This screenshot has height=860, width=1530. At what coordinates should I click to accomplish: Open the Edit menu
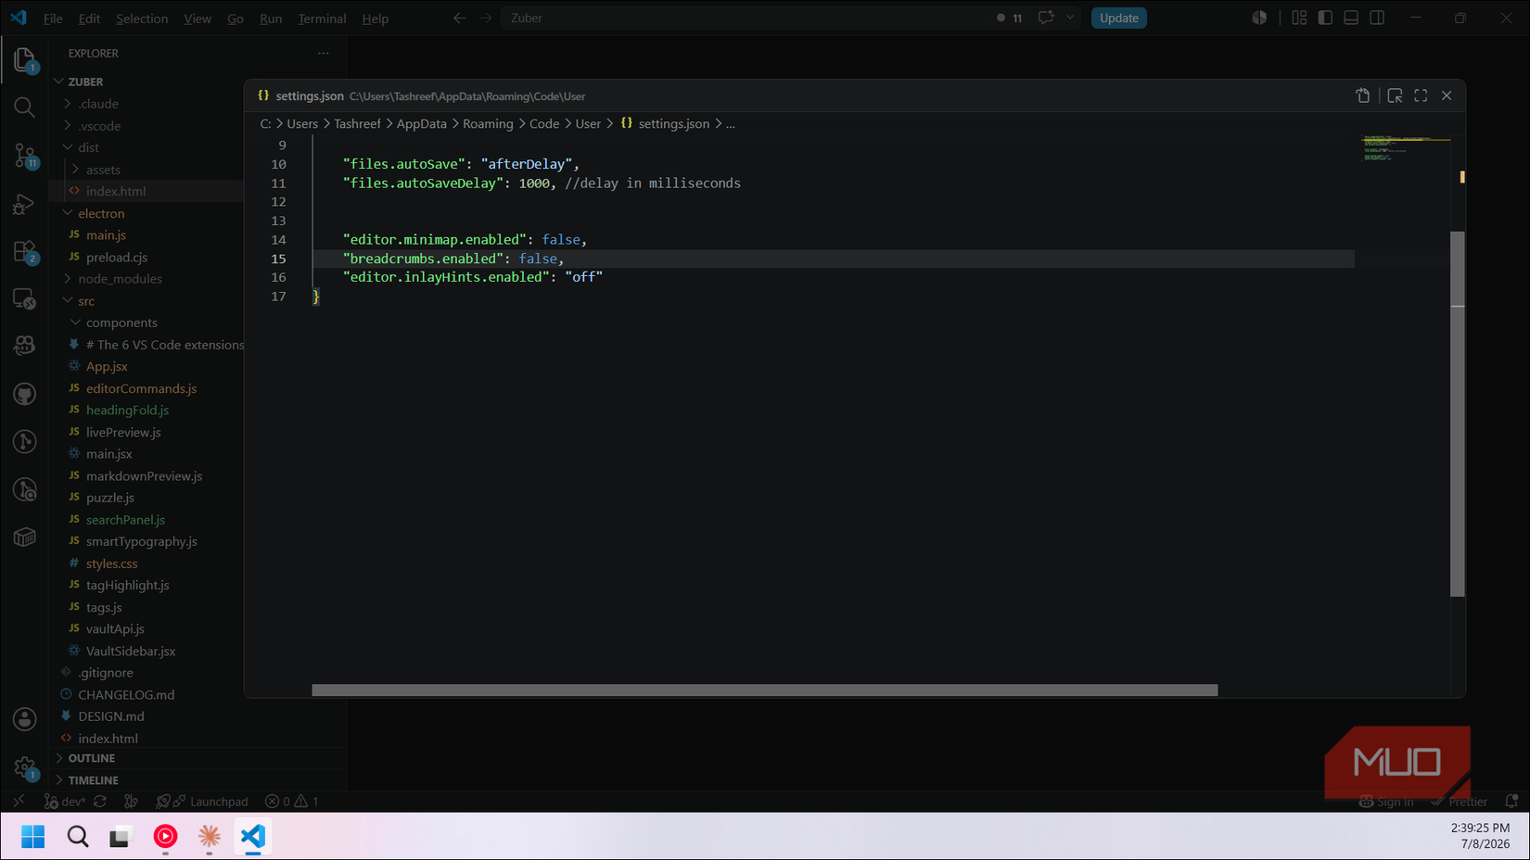point(90,19)
